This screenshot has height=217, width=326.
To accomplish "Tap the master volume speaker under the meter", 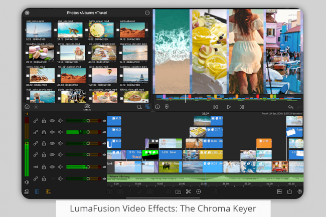I will point(27,182).
